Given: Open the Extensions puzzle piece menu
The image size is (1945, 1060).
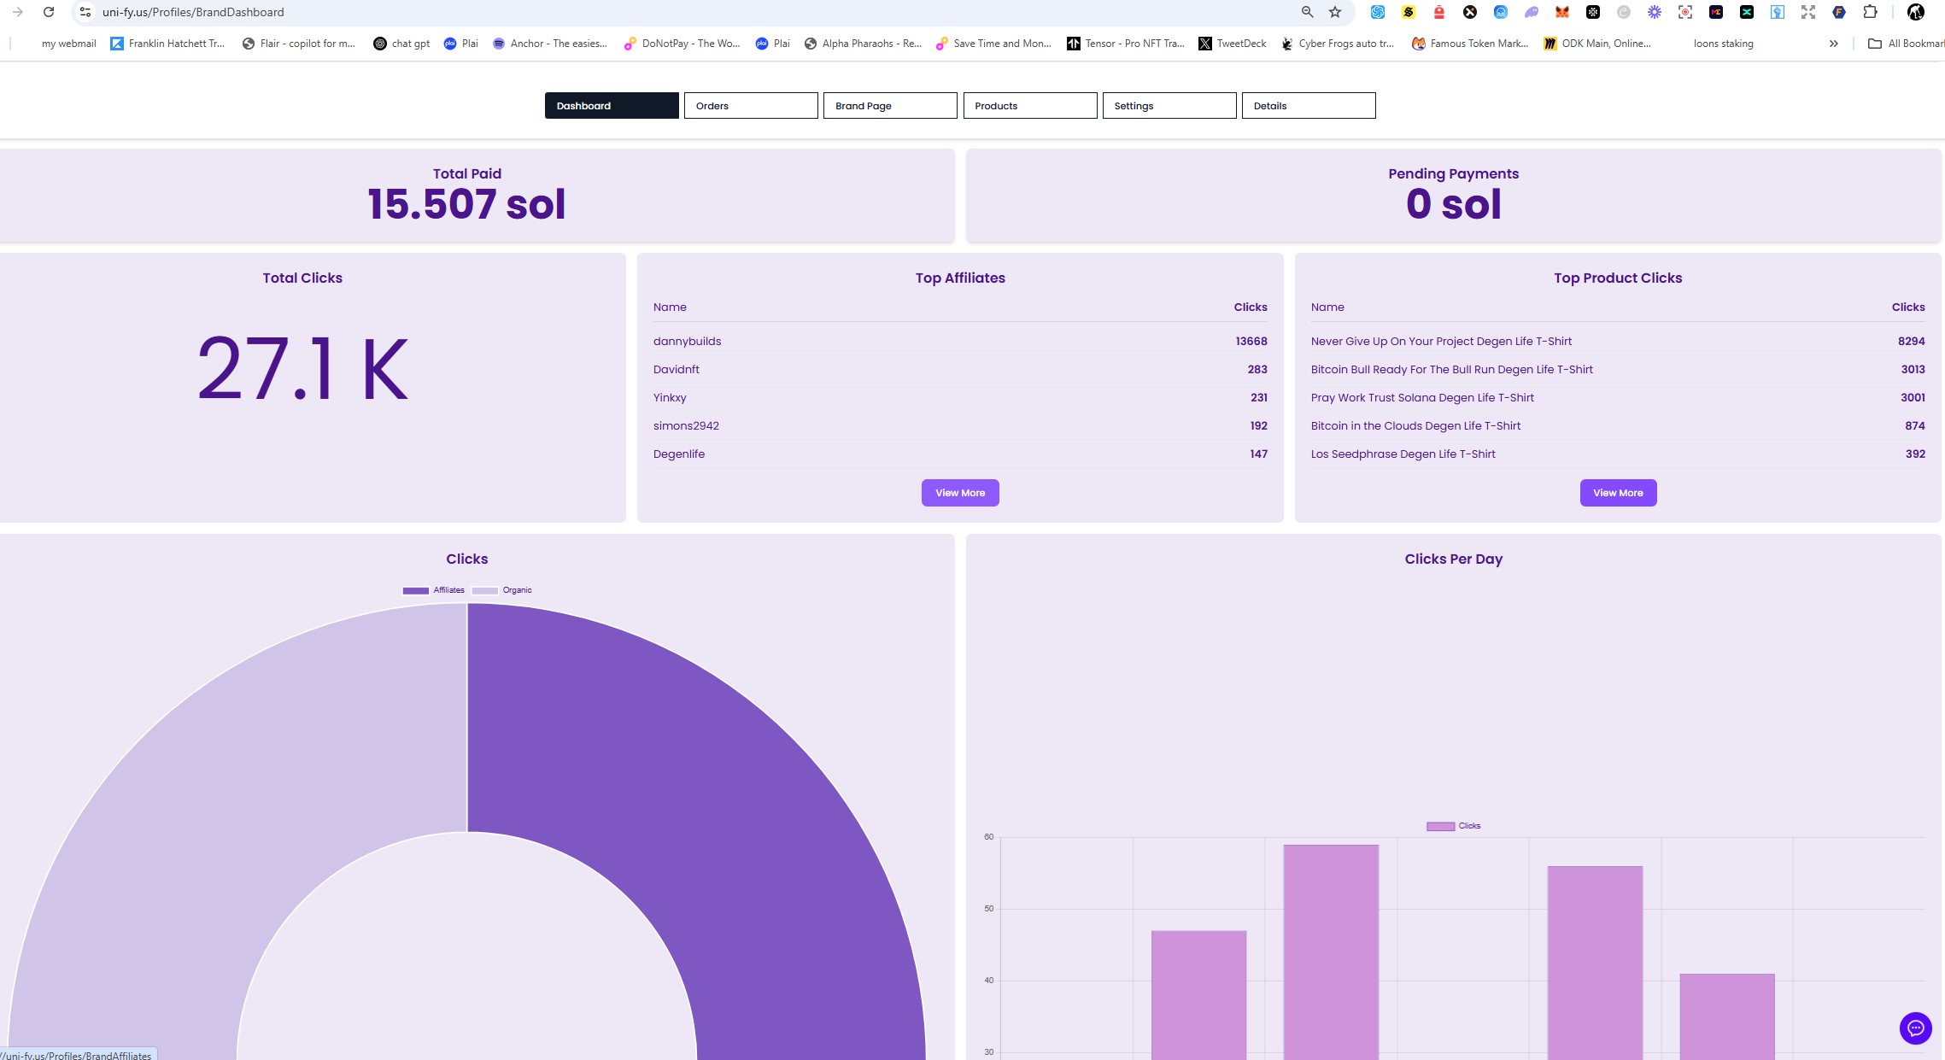Looking at the screenshot, I should click(x=1870, y=12).
